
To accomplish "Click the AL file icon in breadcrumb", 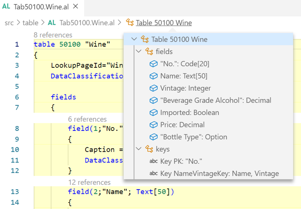I will coord(52,23).
